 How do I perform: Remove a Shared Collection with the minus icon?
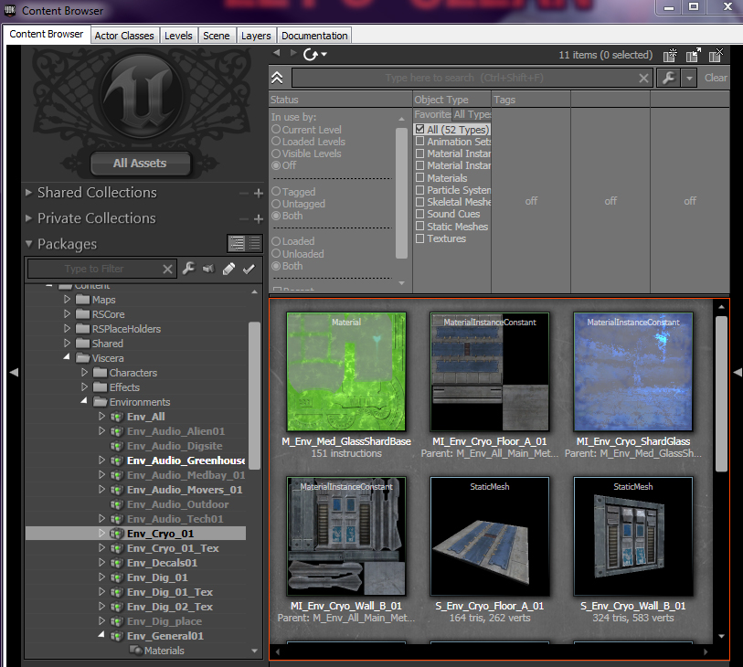(x=244, y=194)
